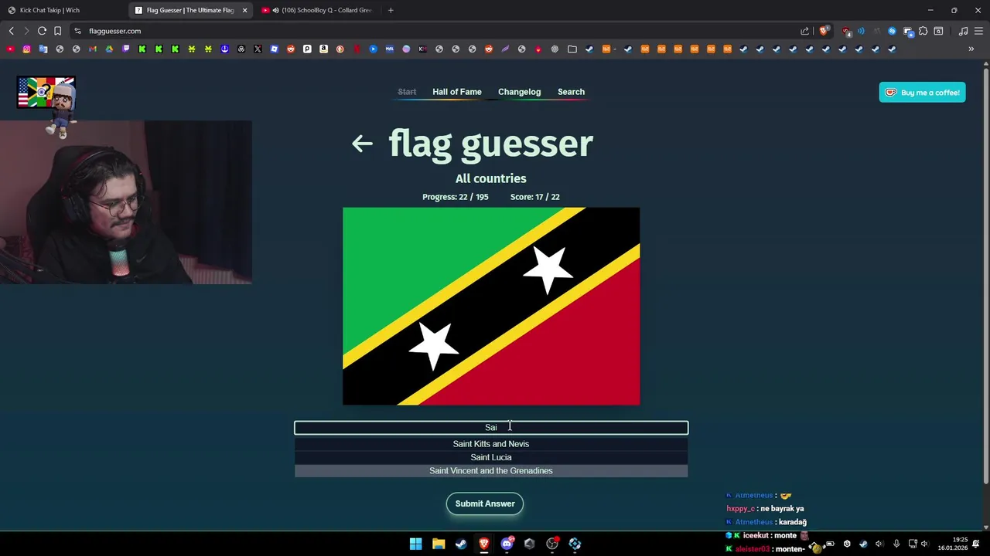Submit the current flag answer
The height and width of the screenshot is (556, 990).
point(485,503)
